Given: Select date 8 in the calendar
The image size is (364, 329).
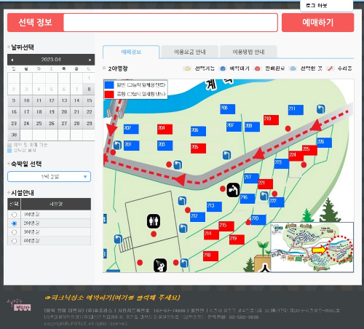Looking at the screenshot, I should [x=89, y=90].
